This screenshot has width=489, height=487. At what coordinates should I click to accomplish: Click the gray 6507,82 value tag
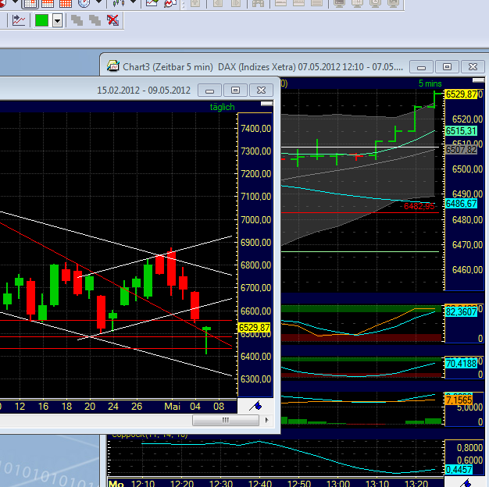click(461, 150)
